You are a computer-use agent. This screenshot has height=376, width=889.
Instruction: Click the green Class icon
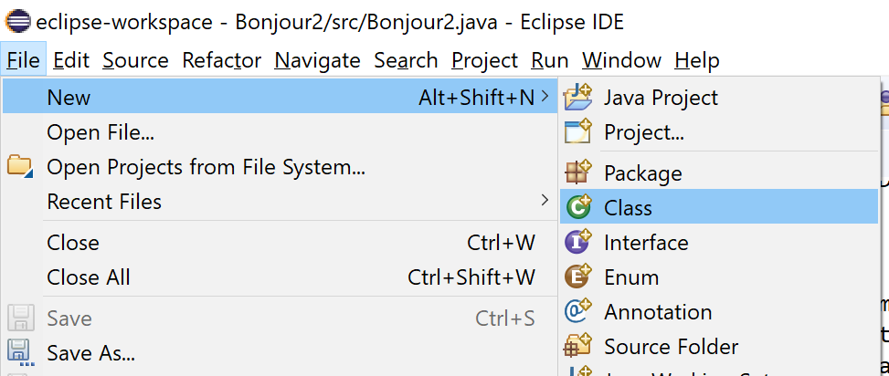click(x=578, y=207)
